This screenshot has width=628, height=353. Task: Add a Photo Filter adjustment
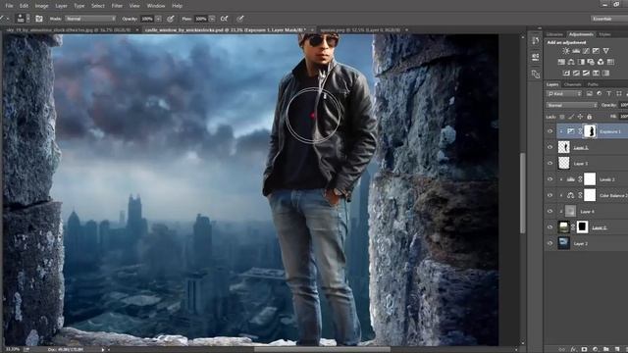point(591,62)
